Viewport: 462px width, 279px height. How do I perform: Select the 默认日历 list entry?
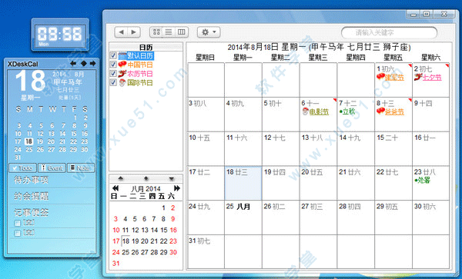(140, 55)
